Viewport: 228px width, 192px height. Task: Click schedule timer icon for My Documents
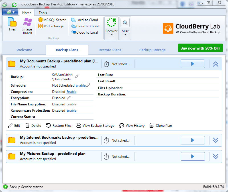click(x=106, y=64)
